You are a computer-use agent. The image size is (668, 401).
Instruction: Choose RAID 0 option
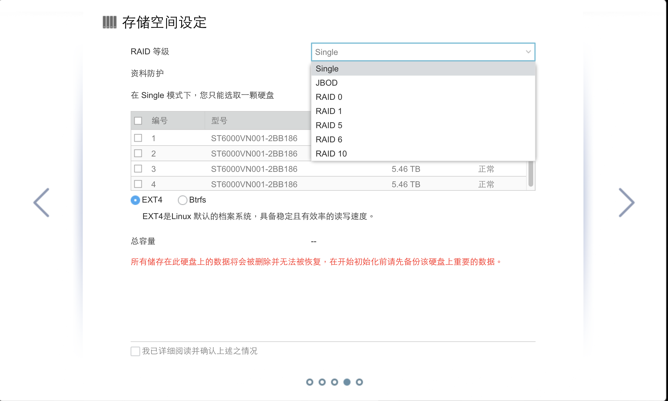pyautogui.click(x=423, y=97)
